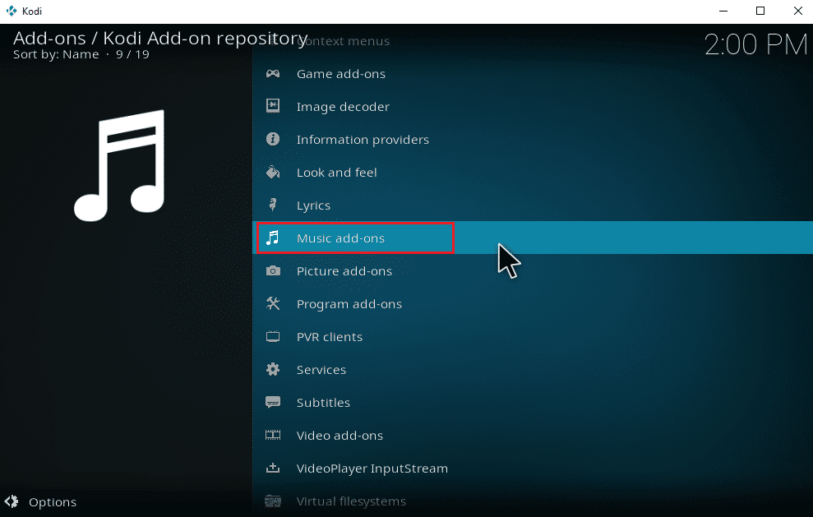Image resolution: width=813 pixels, height=517 pixels.
Task: Open Picture add-ons category
Action: click(x=533, y=270)
